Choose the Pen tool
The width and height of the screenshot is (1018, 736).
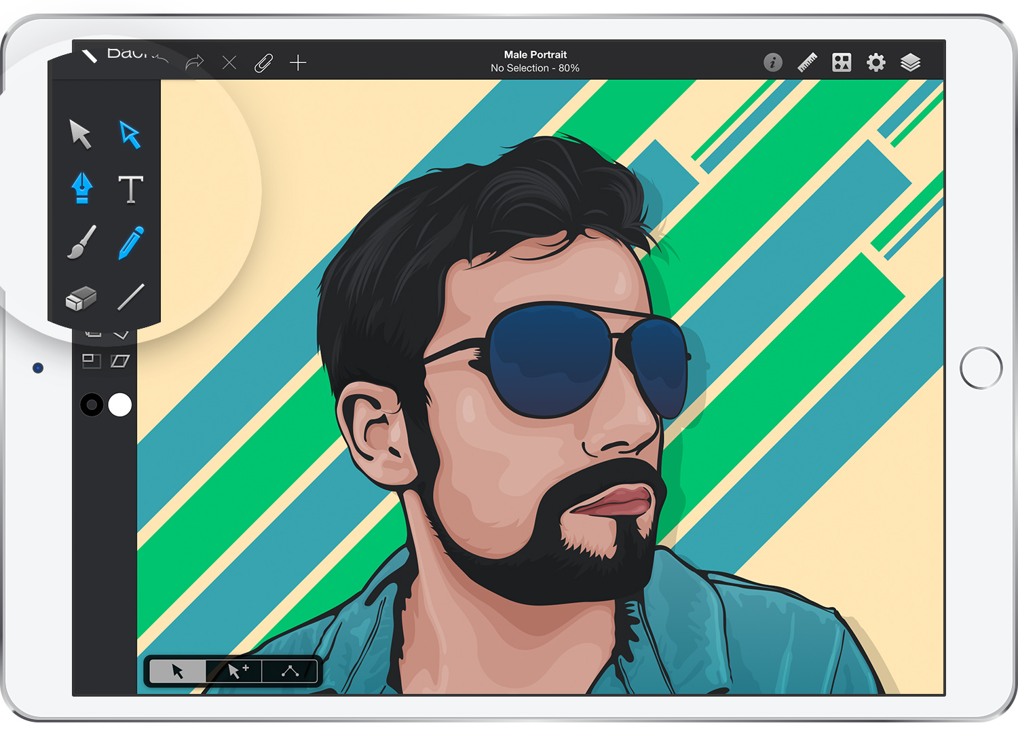(81, 188)
